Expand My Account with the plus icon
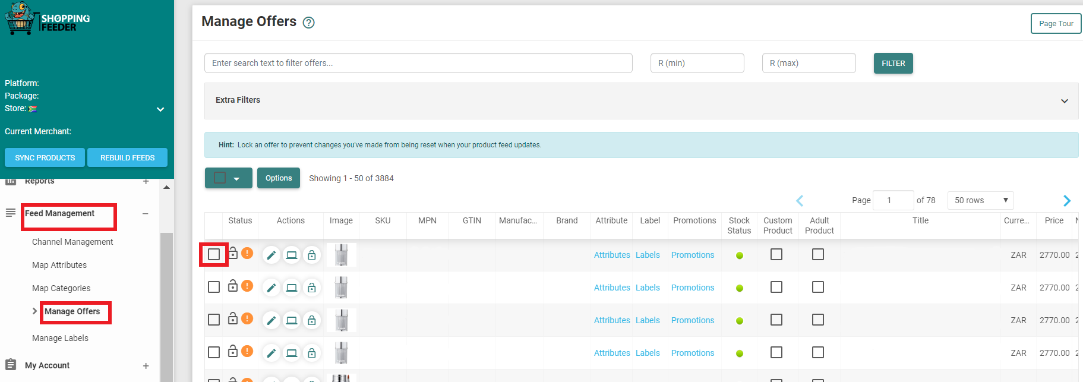 pos(146,366)
